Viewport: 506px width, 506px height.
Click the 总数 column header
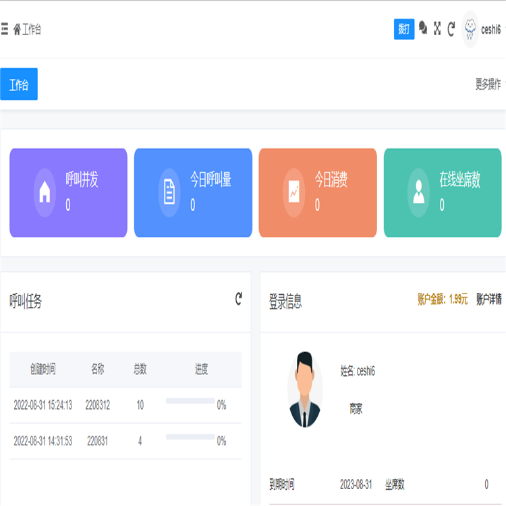coord(140,369)
